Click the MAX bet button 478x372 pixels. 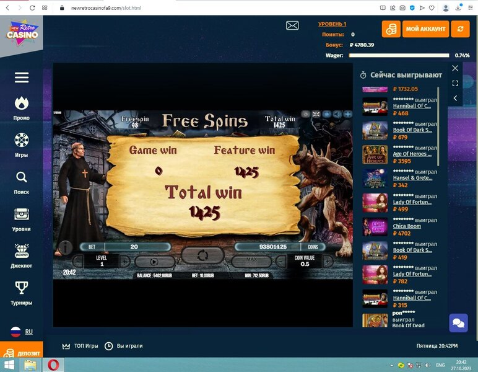(x=251, y=262)
